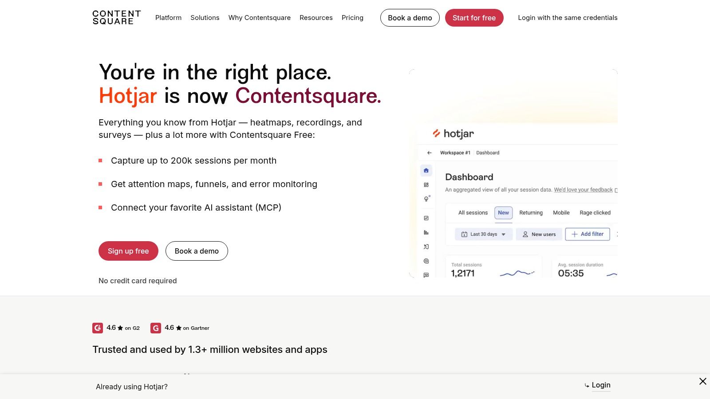Click the Gartner rating badge icon
The height and width of the screenshot is (399, 710).
[x=156, y=328]
